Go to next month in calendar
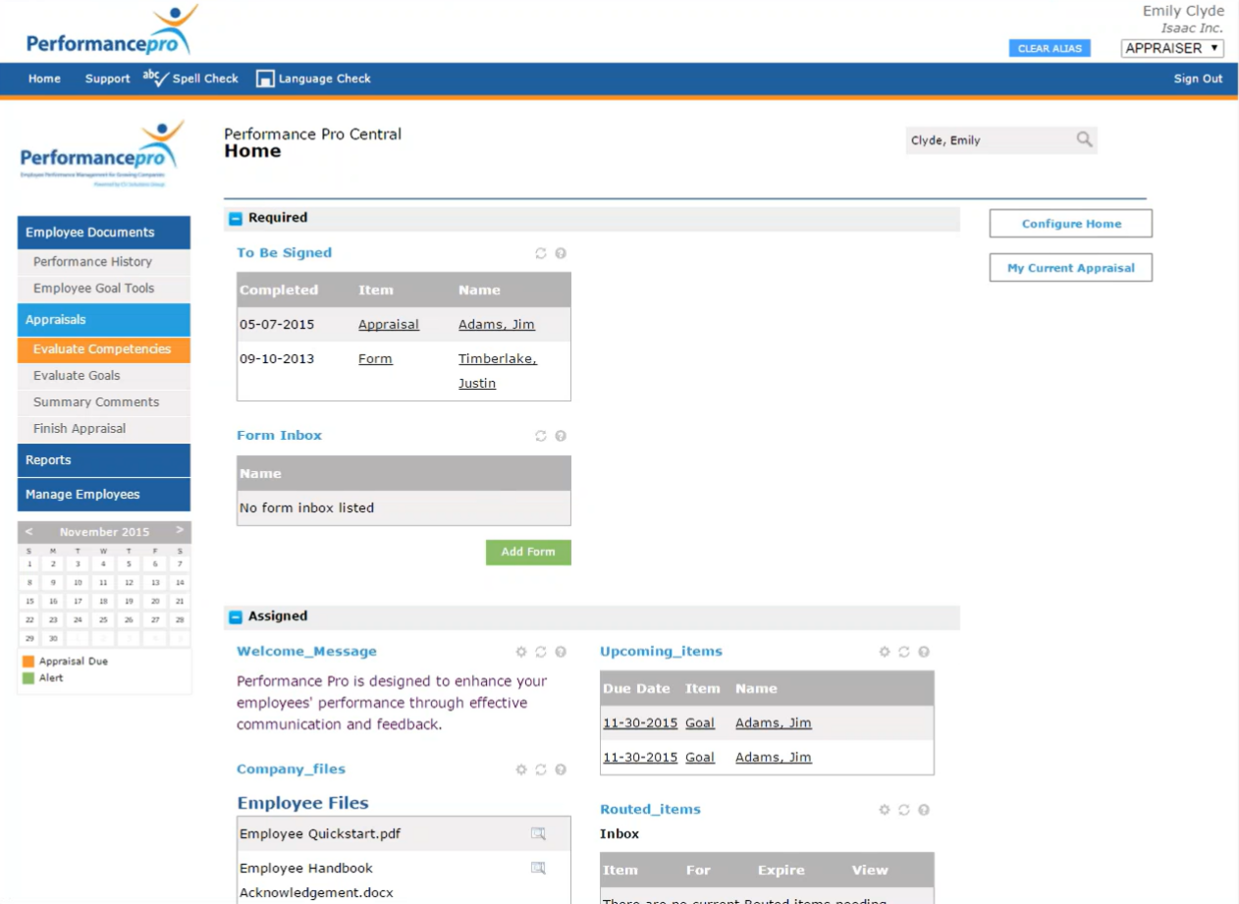The width and height of the screenshot is (1239, 904). (x=180, y=531)
